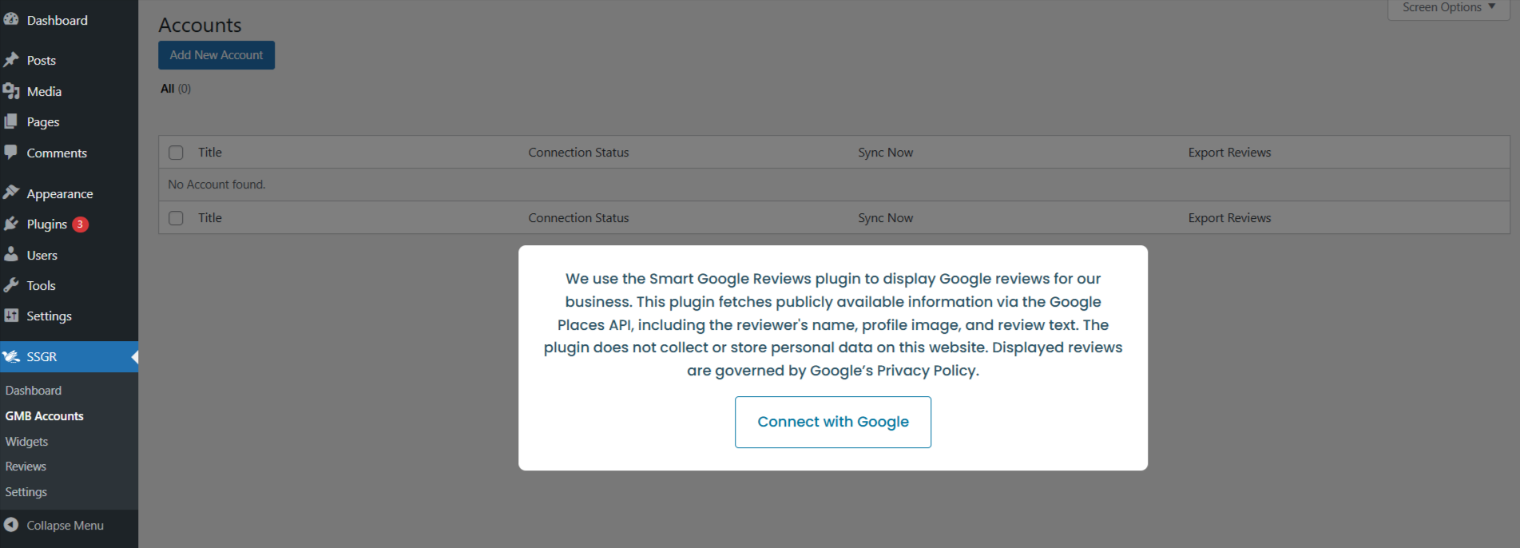Click the Comments bubble icon
Image resolution: width=1520 pixels, height=548 pixels.
click(11, 152)
